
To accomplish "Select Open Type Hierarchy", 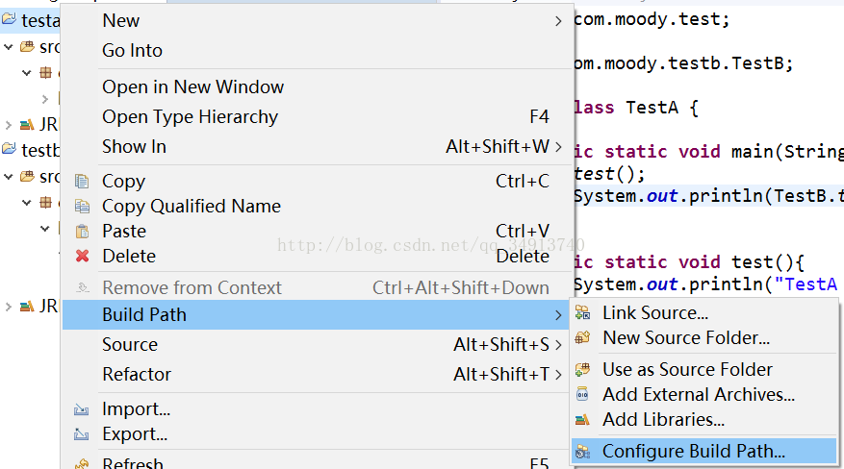I will (x=316, y=116).
